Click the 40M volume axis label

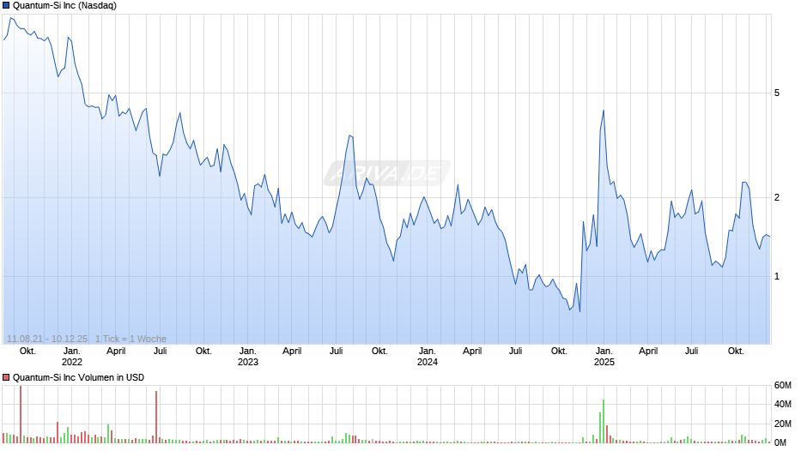pyautogui.click(x=783, y=404)
